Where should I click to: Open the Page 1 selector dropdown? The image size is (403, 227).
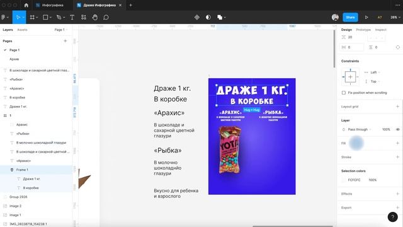point(61,30)
